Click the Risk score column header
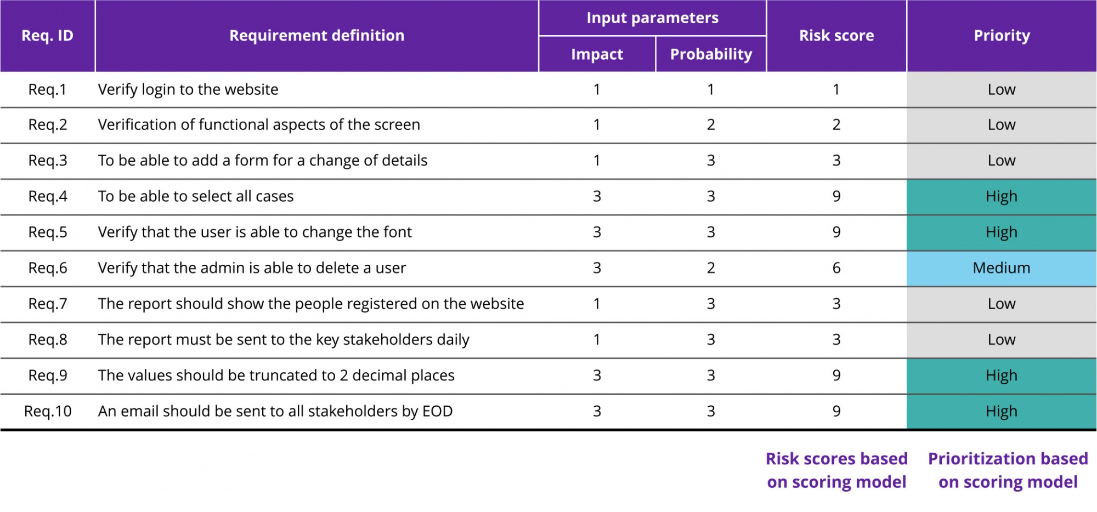The image size is (1097, 512). tap(836, 36)
